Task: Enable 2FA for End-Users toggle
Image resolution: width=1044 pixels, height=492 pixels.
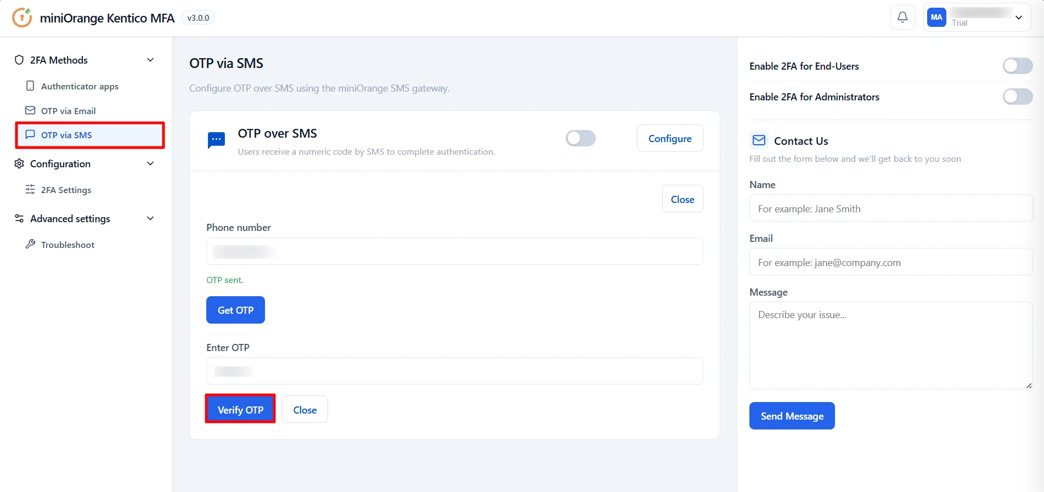Action: coord(1018,66)
